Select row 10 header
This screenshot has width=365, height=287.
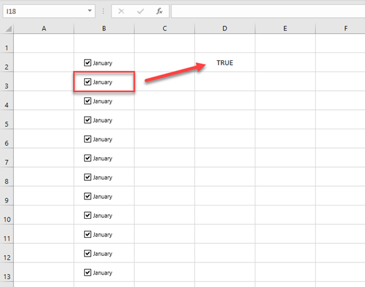pos(7,215)
